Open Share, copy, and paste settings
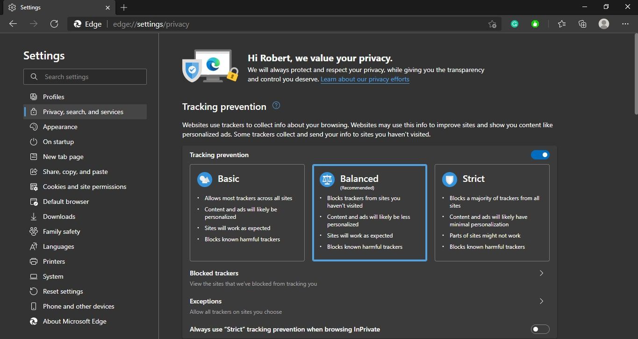 pos(85,172)
